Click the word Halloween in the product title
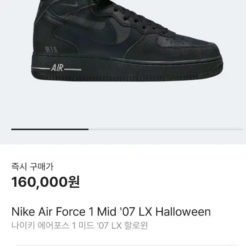Viewport: 246px width, 246px height. (183, 212)
